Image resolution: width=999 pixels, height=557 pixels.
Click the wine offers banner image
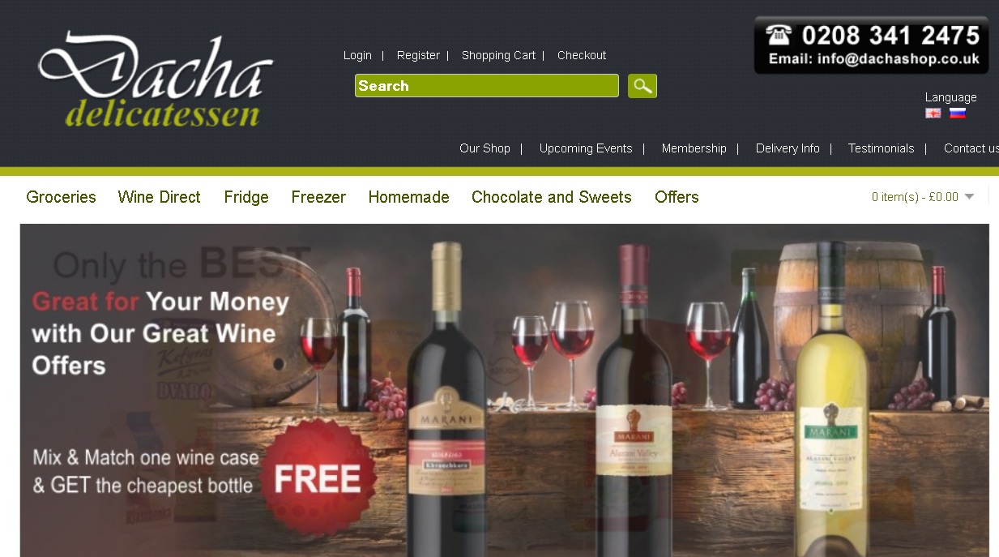point(504,390)
